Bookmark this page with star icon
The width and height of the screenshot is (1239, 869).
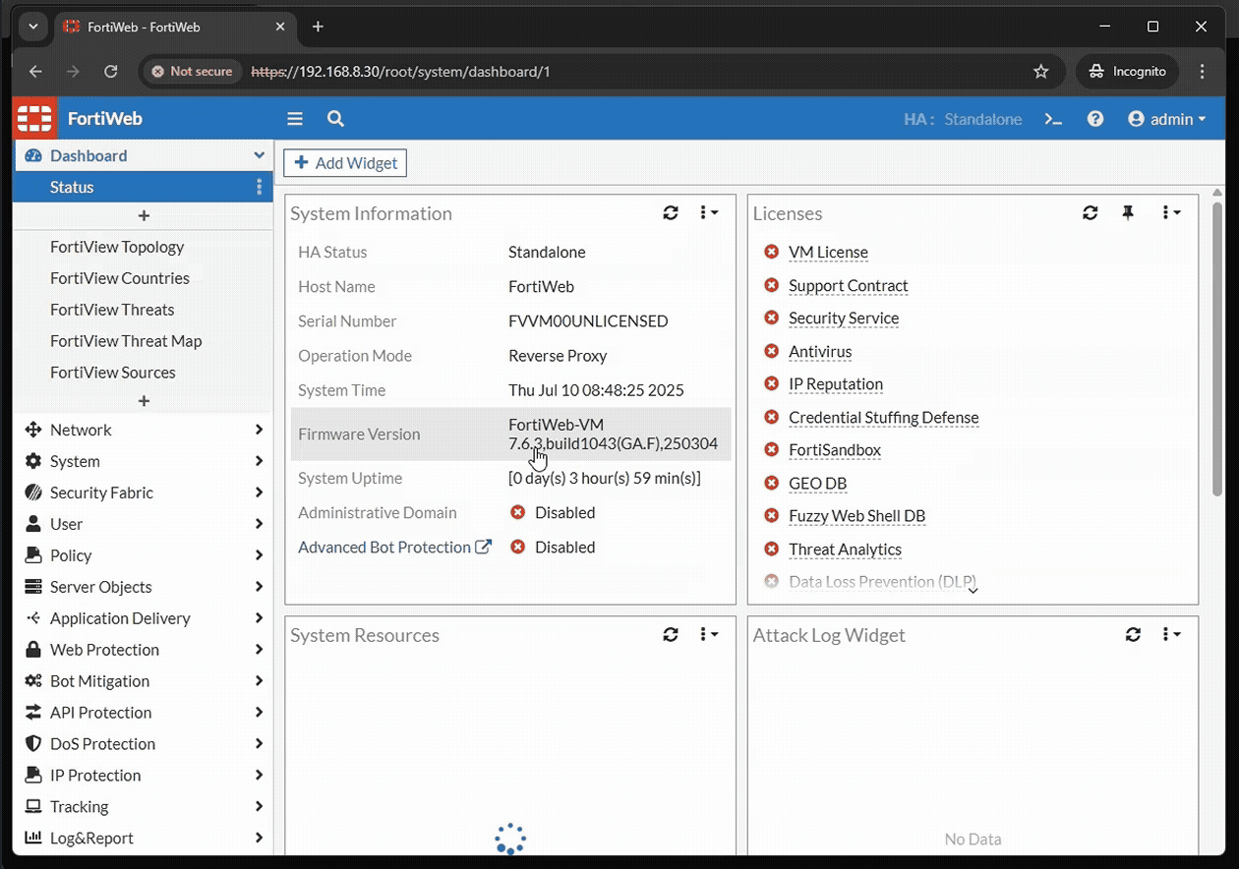click(1041, 72)
